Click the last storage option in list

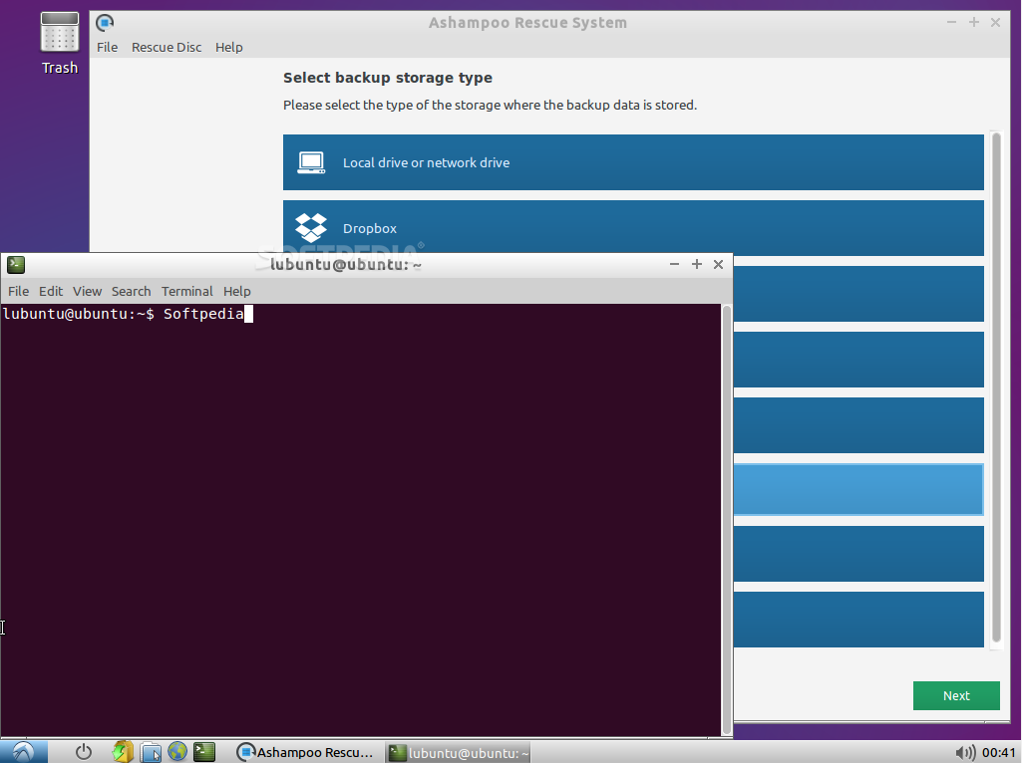(x=858, y=620)
